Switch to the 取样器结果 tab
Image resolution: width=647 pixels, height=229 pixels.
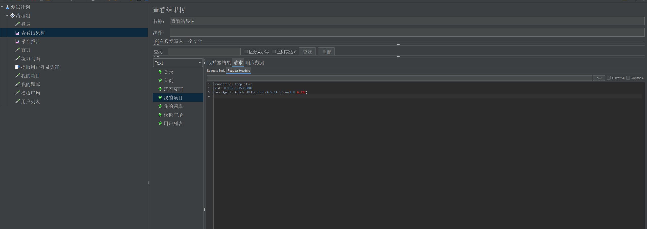click(219, 63)
